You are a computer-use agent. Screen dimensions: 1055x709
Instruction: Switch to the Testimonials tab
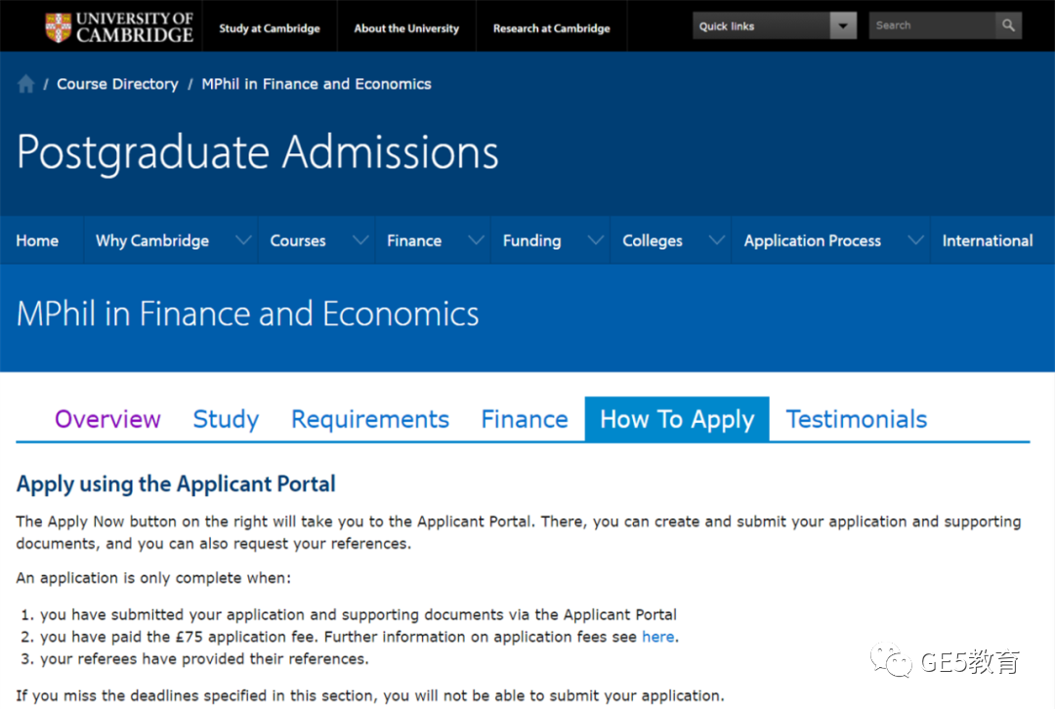pyautogui.click(x=857, y=419)
